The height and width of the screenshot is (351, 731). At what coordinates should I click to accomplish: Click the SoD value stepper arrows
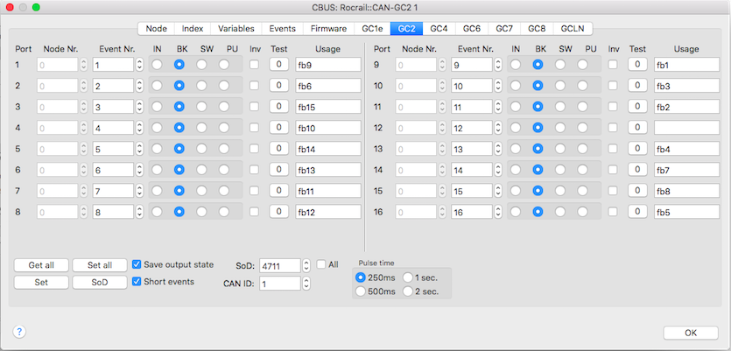(306, 265)
